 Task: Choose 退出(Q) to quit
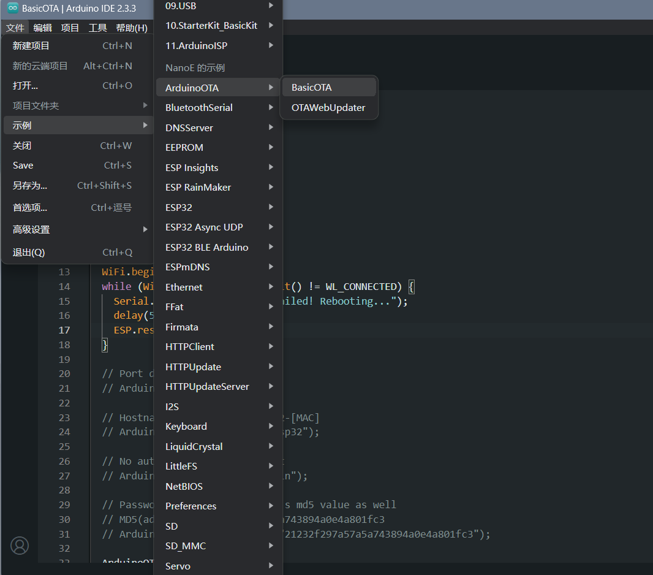(77, 253)
